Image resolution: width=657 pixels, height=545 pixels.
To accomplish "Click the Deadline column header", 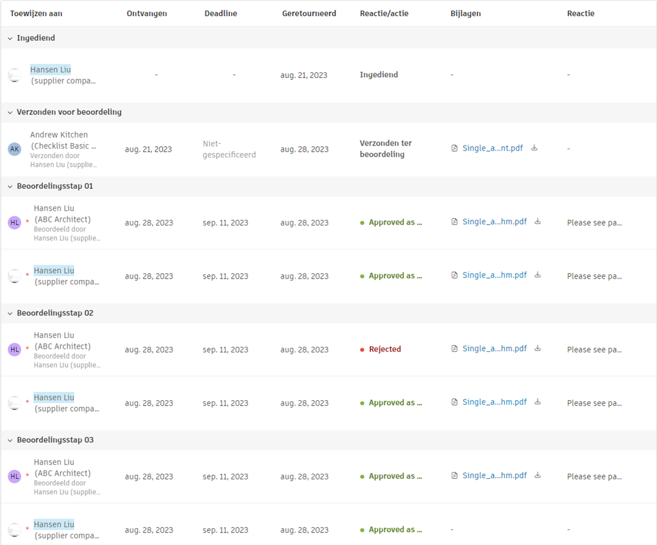I will point(221,14).
